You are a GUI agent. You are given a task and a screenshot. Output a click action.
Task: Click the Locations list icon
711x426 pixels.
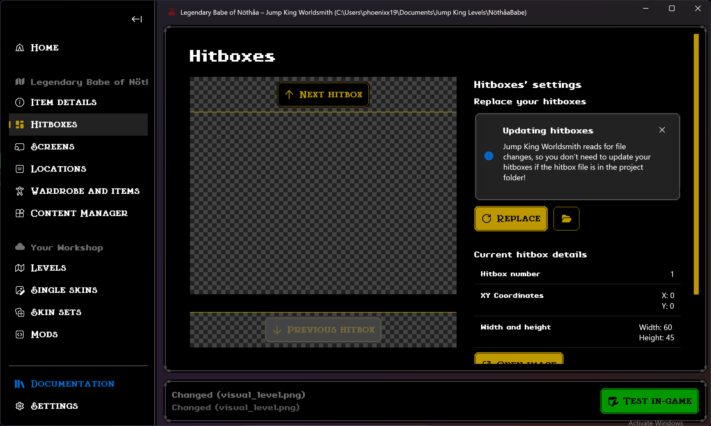pyautogui.click(x=19, y=169)
